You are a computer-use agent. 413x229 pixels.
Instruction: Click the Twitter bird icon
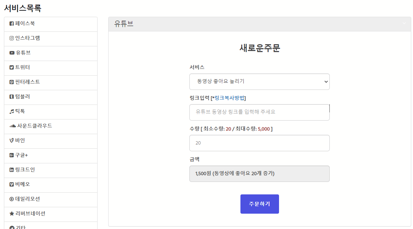point(11,67)
